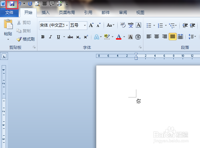Click the 粘贴 (Paste) clipboard icon
The height and width of the screenshot is (148, 200).
[8, 24]
